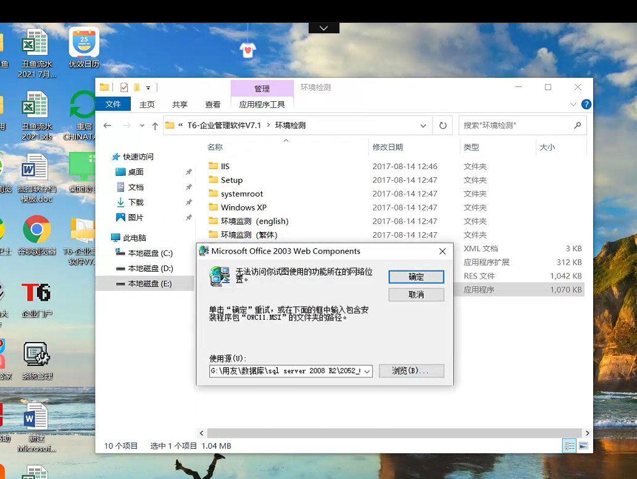Click the Explorer back arrow
Viewport: 637px width, 479px height.
[x=107, y=125]
